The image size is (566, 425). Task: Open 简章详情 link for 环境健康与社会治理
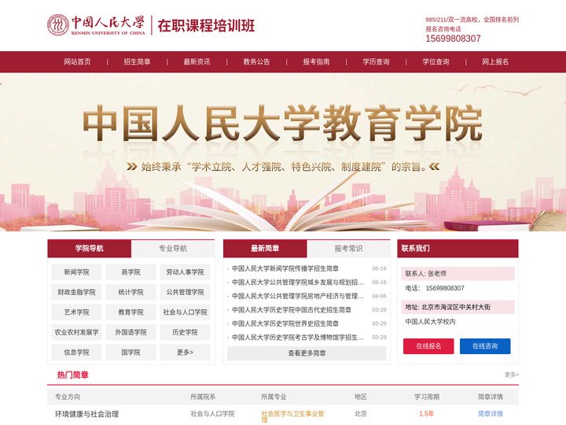(x=491, y=414)
